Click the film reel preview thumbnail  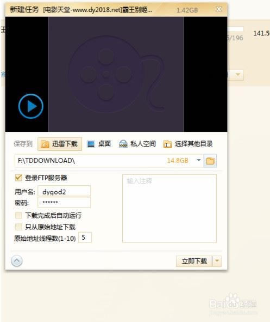[x=116, y=74]
